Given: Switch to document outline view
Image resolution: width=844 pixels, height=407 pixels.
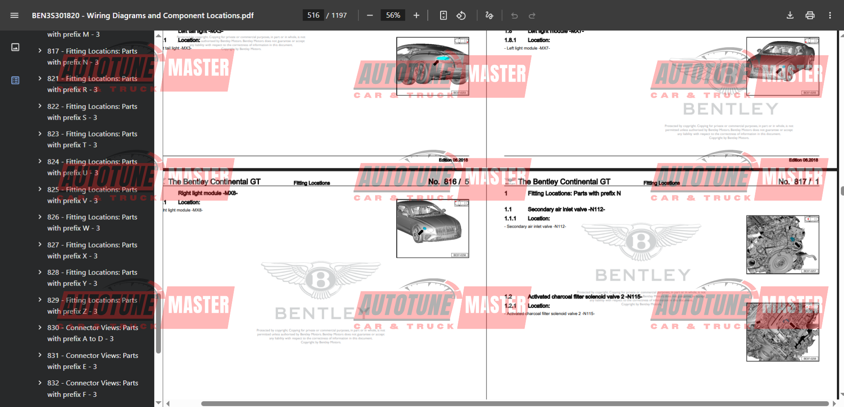Looking at the screenshot, I should click(15, 80).
